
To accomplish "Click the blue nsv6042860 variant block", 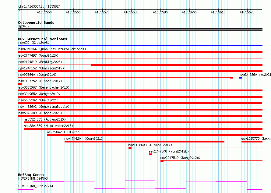I will [x=240, y=78].
